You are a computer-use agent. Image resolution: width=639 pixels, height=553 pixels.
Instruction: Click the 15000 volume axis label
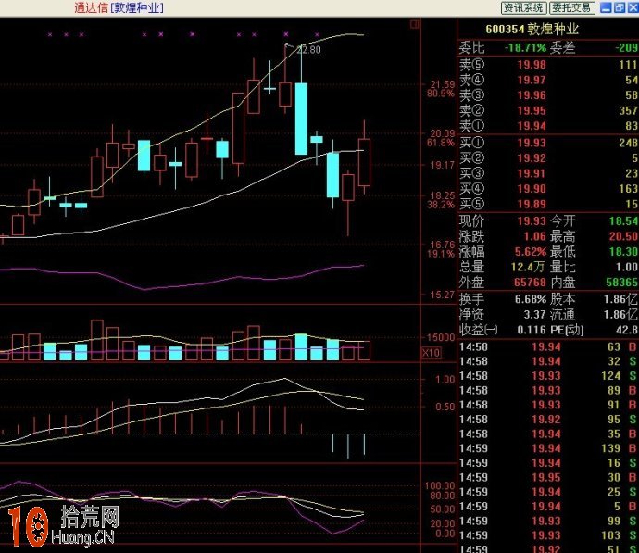point(441,337)
